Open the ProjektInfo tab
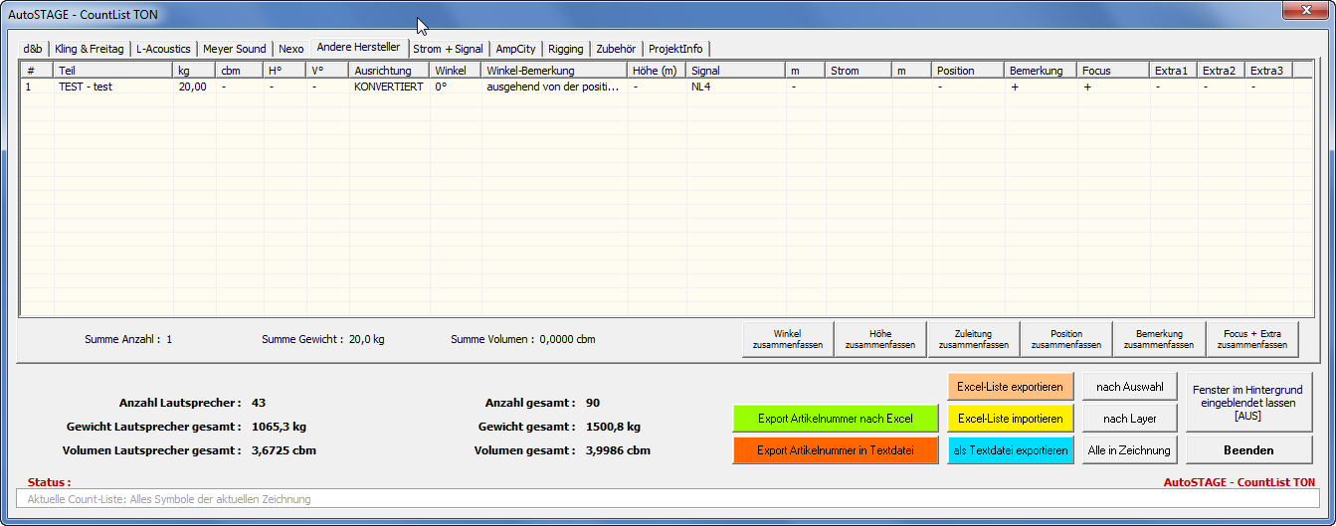This screenshot has width=1336, height=526. pyautogui.click(x=675, y=49)
